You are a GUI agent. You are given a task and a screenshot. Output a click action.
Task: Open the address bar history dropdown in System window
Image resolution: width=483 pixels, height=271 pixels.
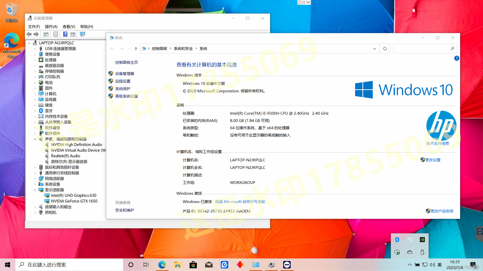[374, 49]
